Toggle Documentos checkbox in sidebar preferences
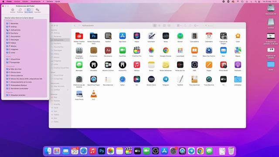The height and width of the screenshot is (157, 279). tap(7, 37)
